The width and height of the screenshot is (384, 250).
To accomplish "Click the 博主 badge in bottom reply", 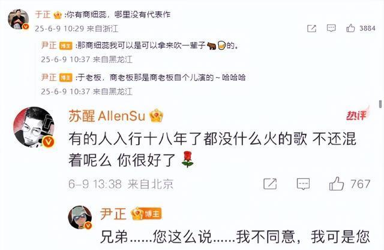I will pyautogui.click(x=152, y=214).
